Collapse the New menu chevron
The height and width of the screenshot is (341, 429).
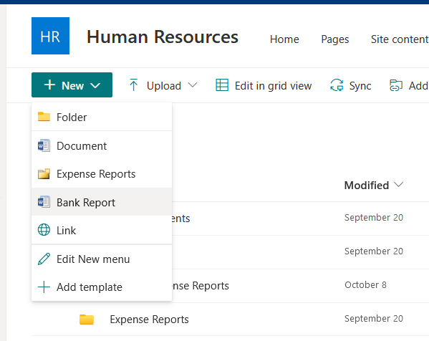[95, 86]
